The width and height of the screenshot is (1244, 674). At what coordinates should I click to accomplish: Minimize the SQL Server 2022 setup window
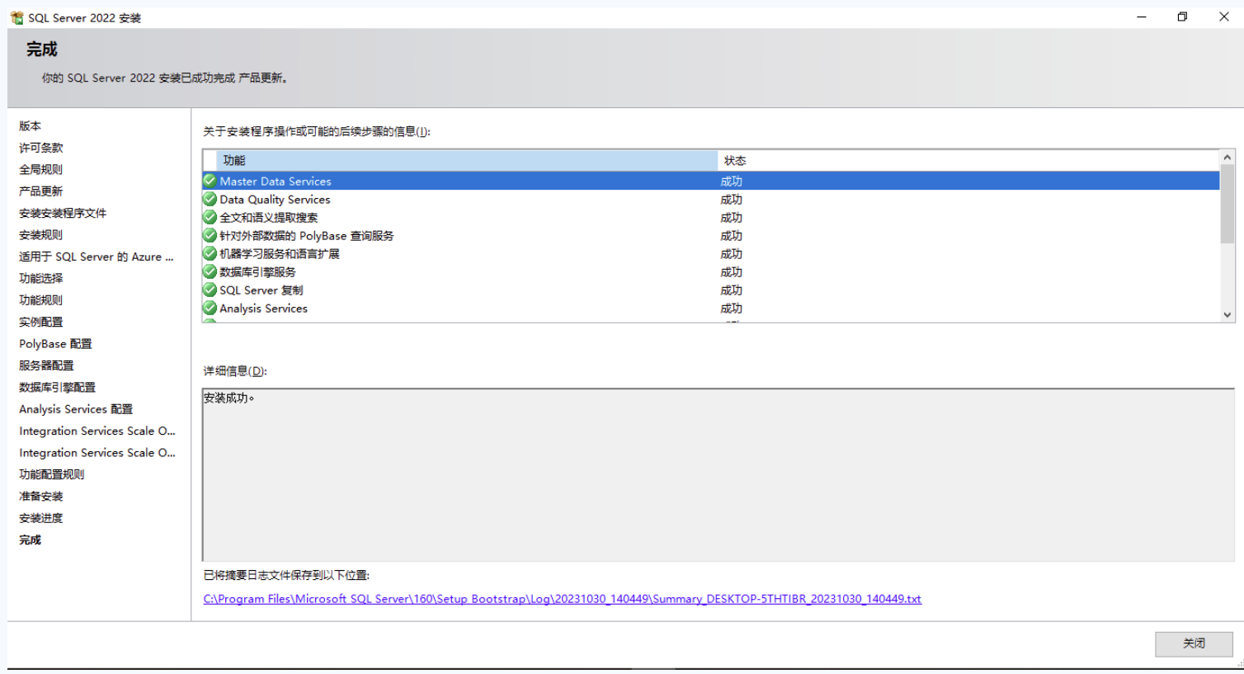(x=1142, y=16)
